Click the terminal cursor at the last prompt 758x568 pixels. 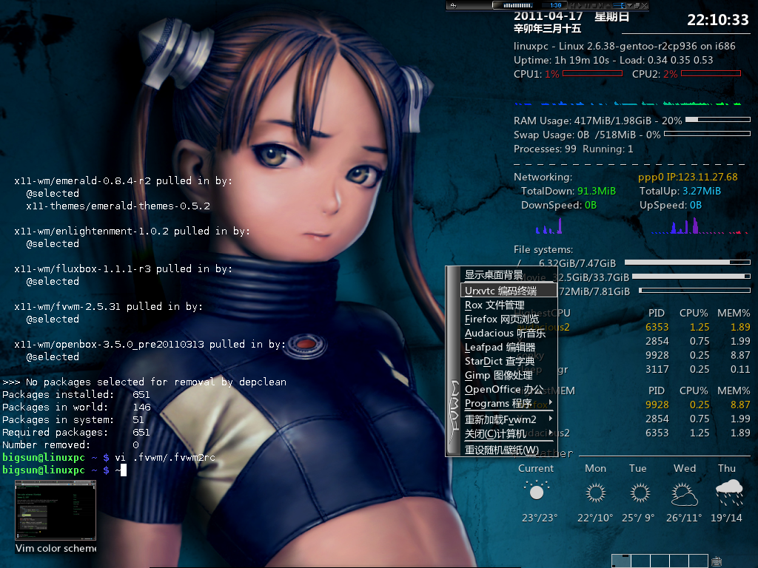click(x=124, y=470)
